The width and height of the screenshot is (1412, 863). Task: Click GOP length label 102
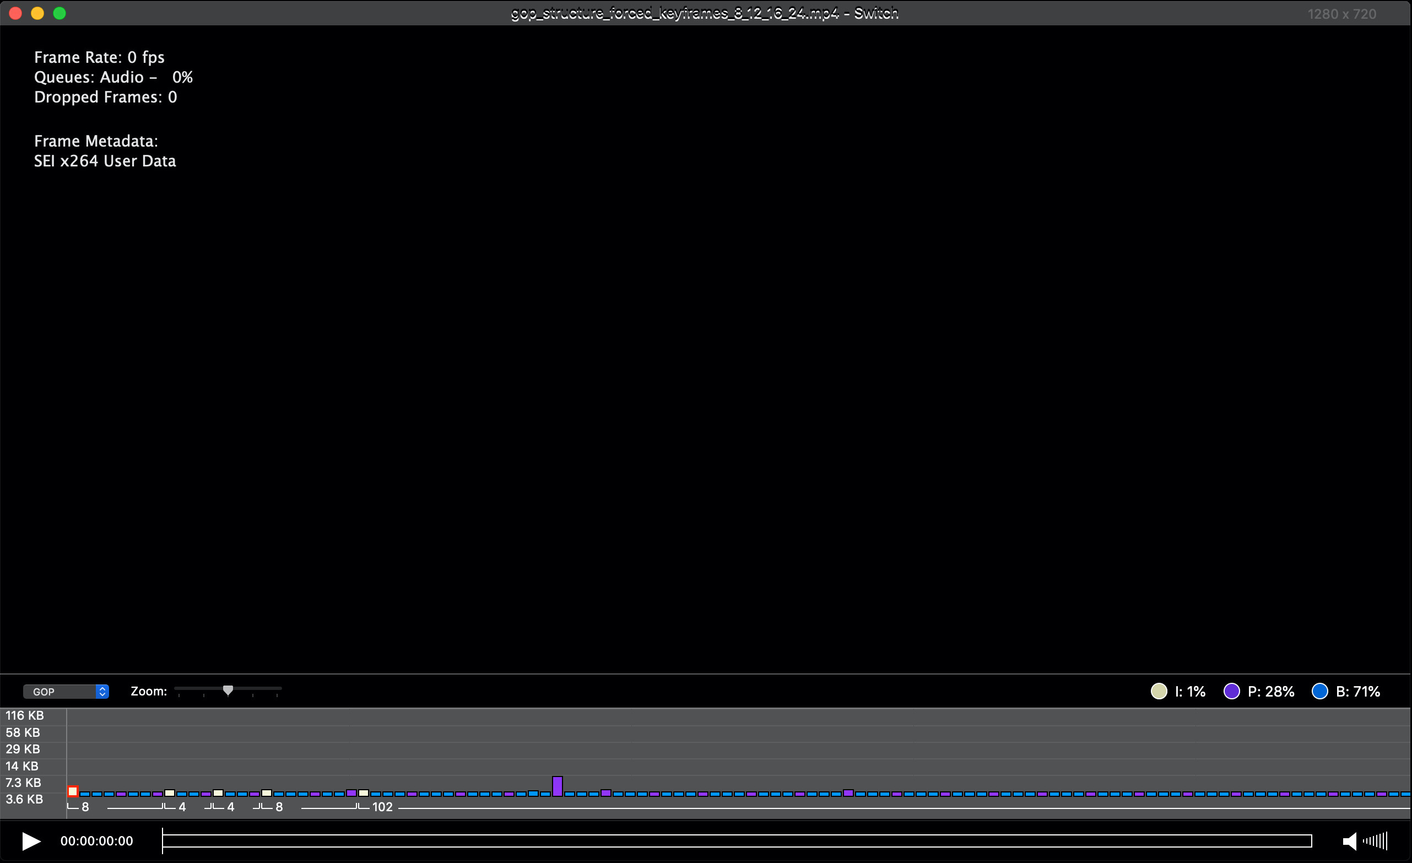coord(382,807)
